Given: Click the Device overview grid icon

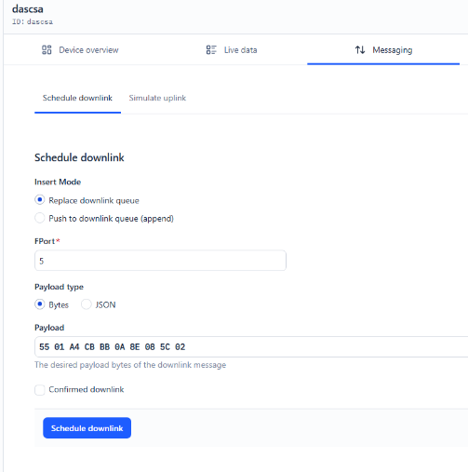Looking at the screenshot, I should point(47,49).
